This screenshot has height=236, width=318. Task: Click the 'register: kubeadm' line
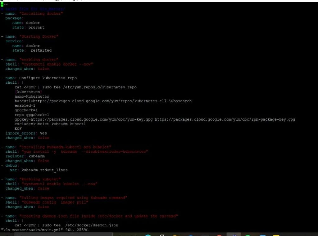[25, 156]
